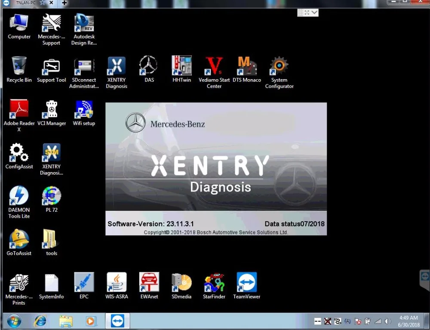This screenshot has height=330, width=430.
Task: Open network signal tray icon
Action: pyautogui.click(x=378, y=321)
